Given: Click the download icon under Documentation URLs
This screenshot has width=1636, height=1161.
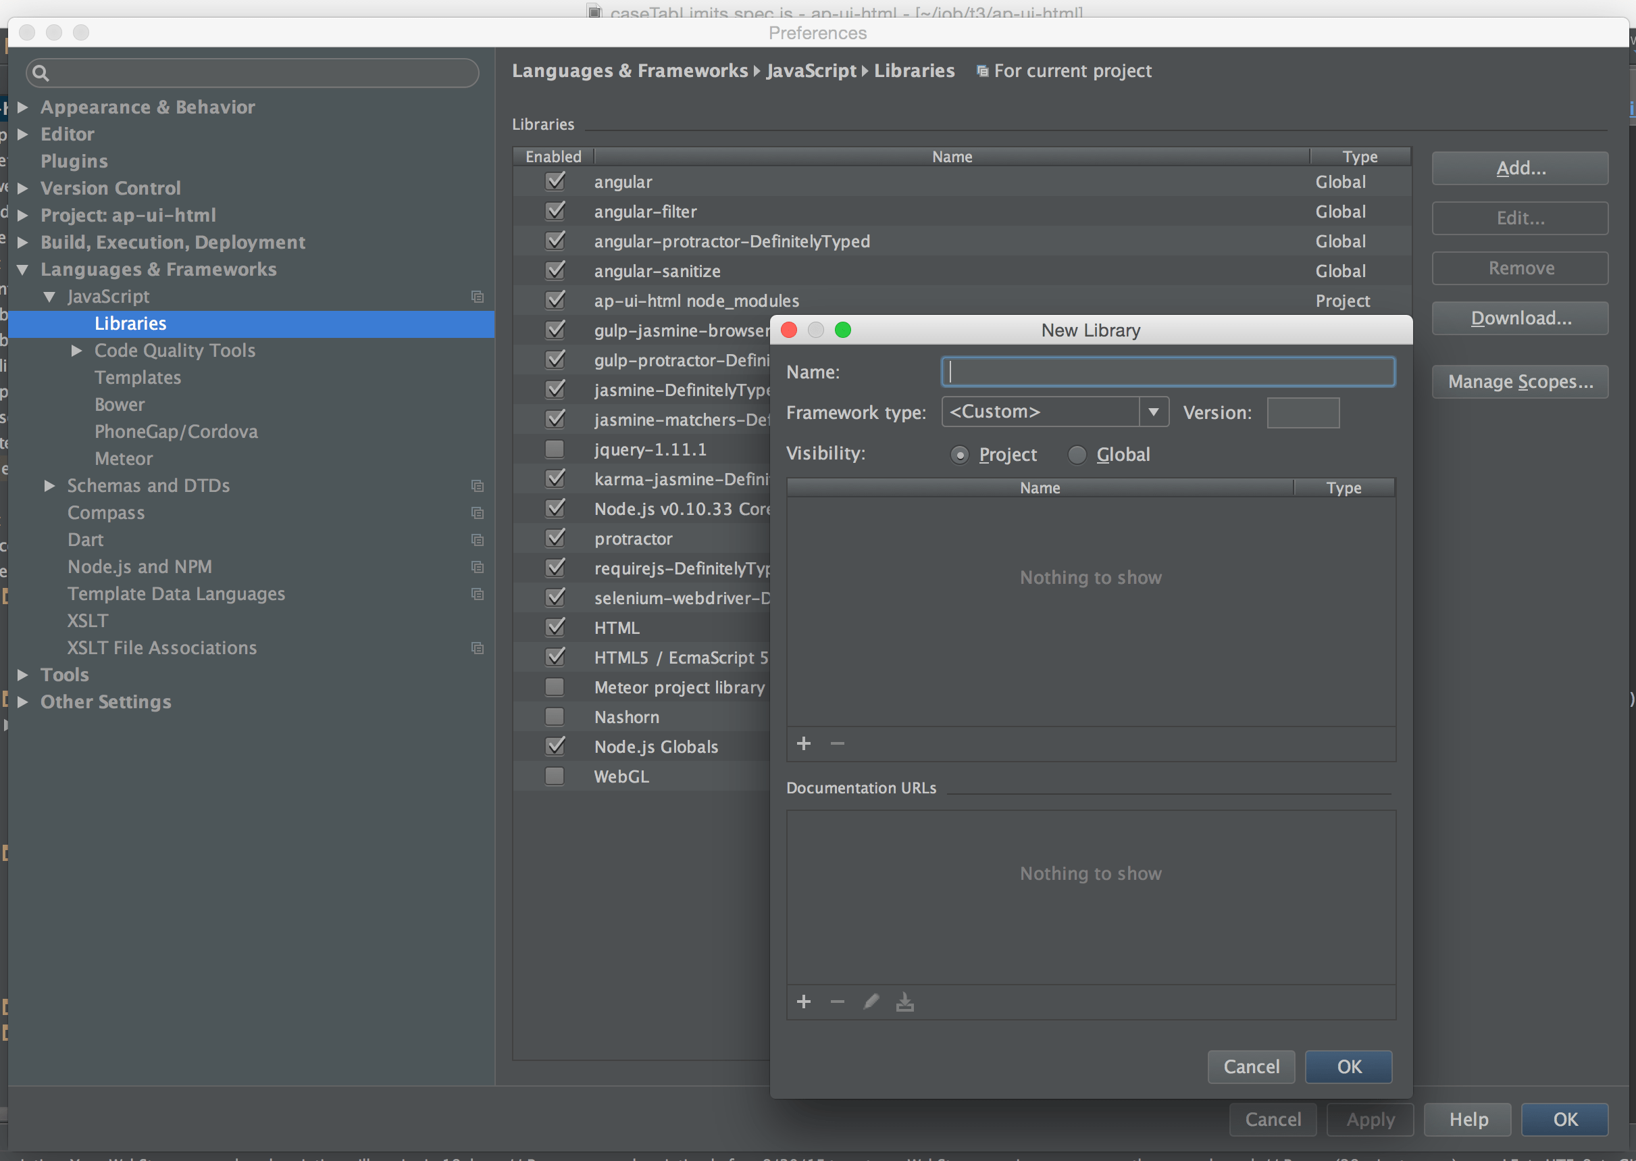Looking at the screenshot, I should point(905,1002).
